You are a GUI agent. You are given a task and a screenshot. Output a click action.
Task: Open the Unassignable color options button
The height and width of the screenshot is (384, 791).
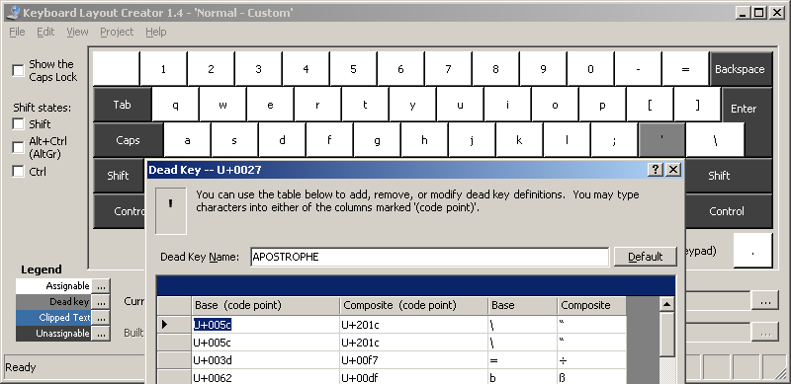[x=102, y=334]
